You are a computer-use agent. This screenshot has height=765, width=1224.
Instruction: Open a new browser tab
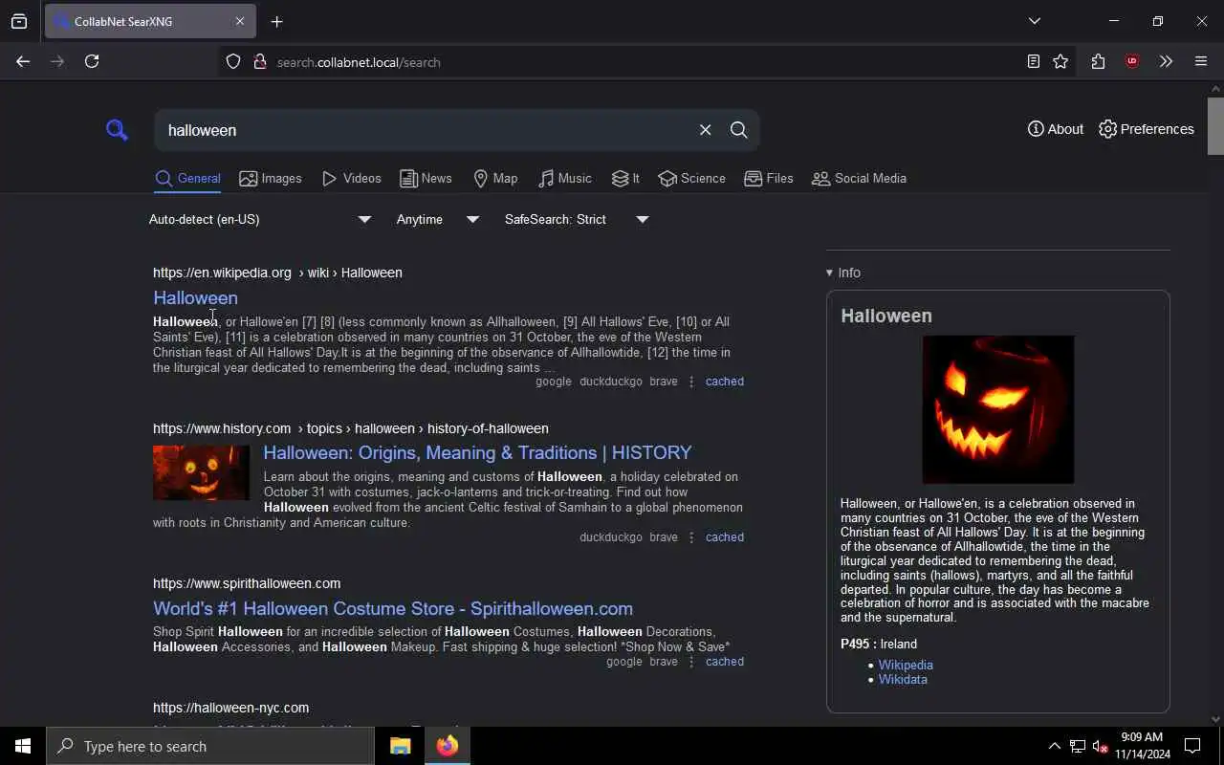point(277,21)
